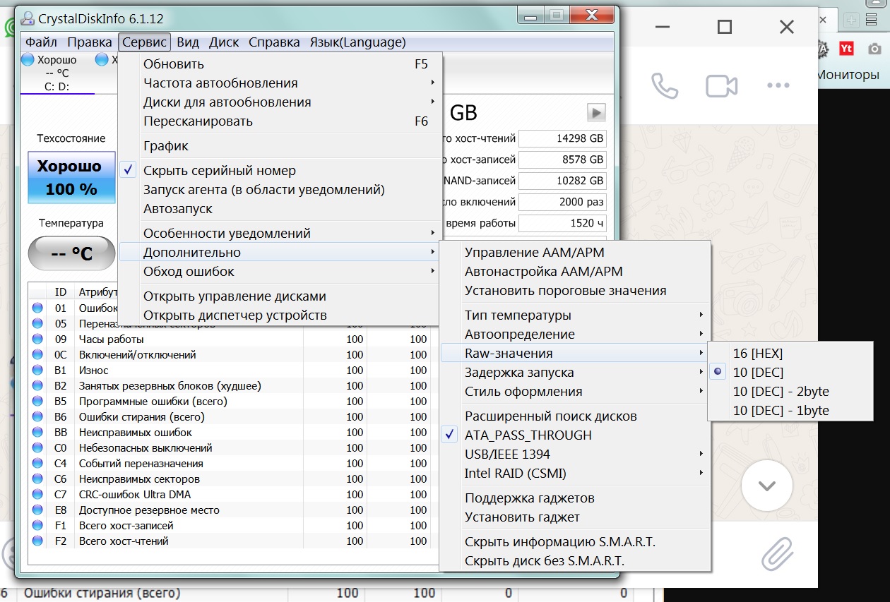Viewport: 890px width, 602px height.
Task: Open the Язык(Language) menu
Action: [x=357, y=42]
